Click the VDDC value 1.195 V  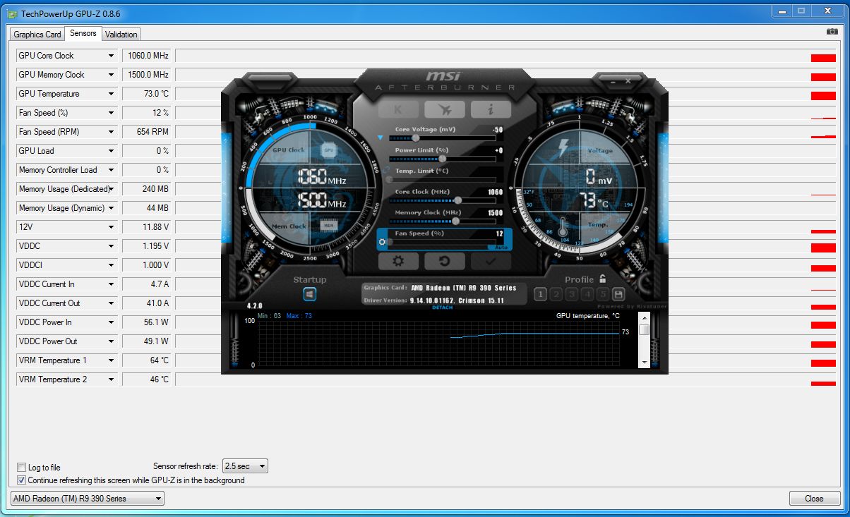pyautogui.click(x=146, y=246)
